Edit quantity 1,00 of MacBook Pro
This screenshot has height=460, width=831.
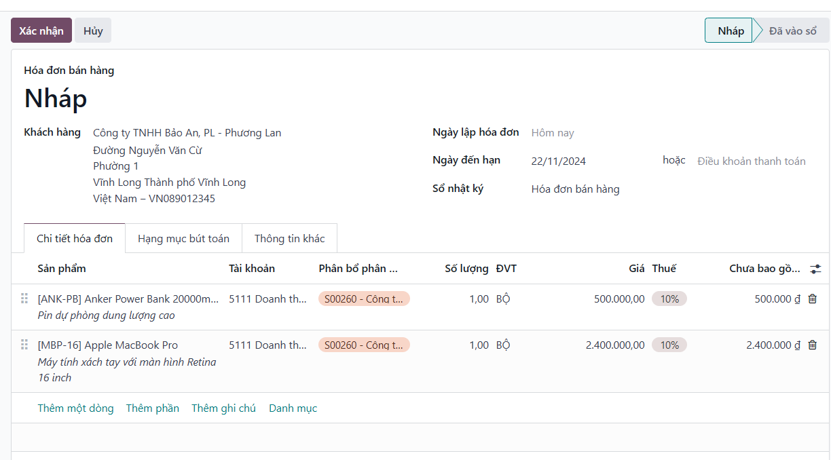click(479, 345)
